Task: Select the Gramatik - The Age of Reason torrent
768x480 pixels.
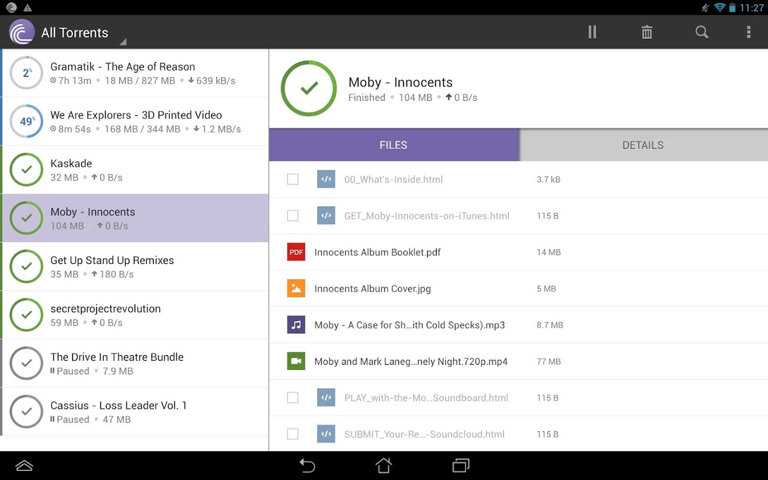Action: coord(135,73)
